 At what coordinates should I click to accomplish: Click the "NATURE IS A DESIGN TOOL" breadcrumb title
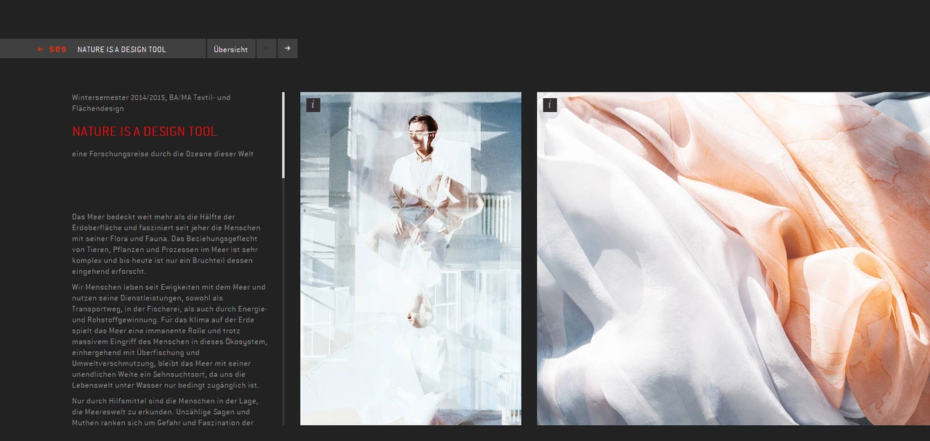coord(121,49)
